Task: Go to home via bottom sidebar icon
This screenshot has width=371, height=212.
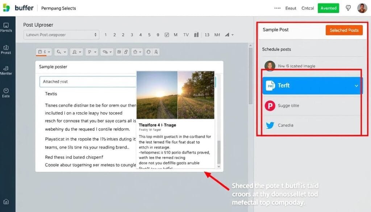Action: click(x=6, y=202)
